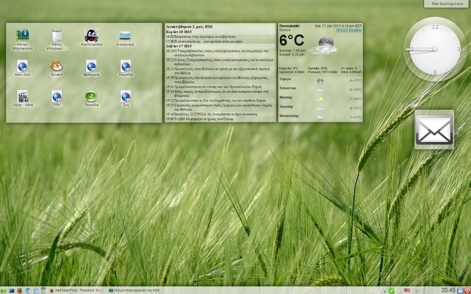The width and height of the screenshot is (471, 294).
Task: Click the network connection tray icon
Action: click(x=431, y=290)
